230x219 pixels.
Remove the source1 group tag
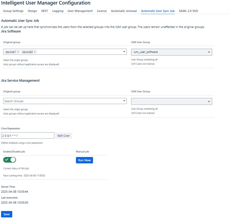18,52
